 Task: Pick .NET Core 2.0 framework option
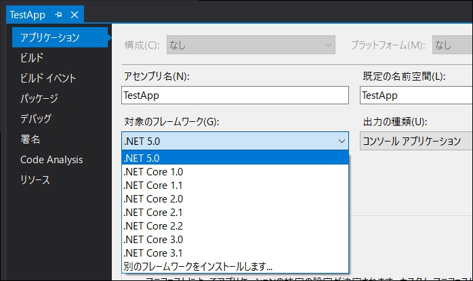(x=235, y=198)
